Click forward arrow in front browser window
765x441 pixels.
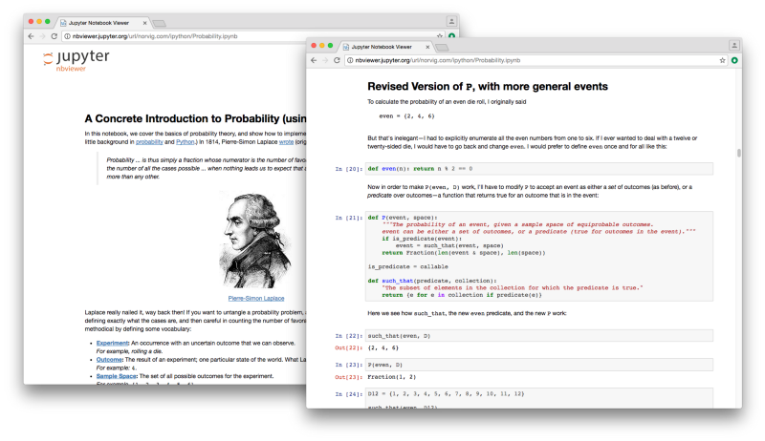tap(325, 60)
